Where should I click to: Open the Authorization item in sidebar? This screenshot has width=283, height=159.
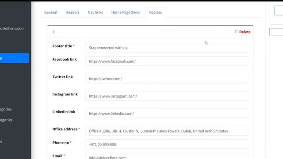click(12, 28)
